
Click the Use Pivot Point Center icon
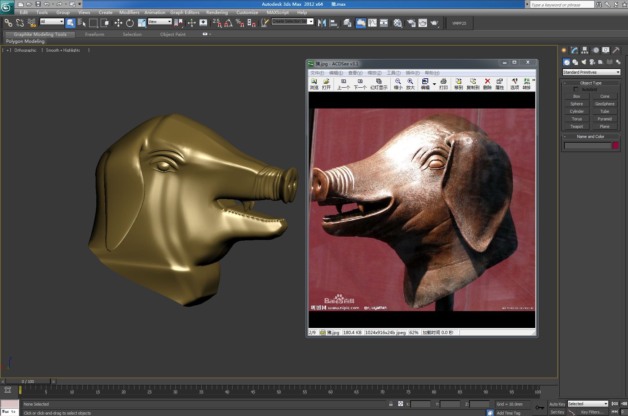tap(179, 23)
